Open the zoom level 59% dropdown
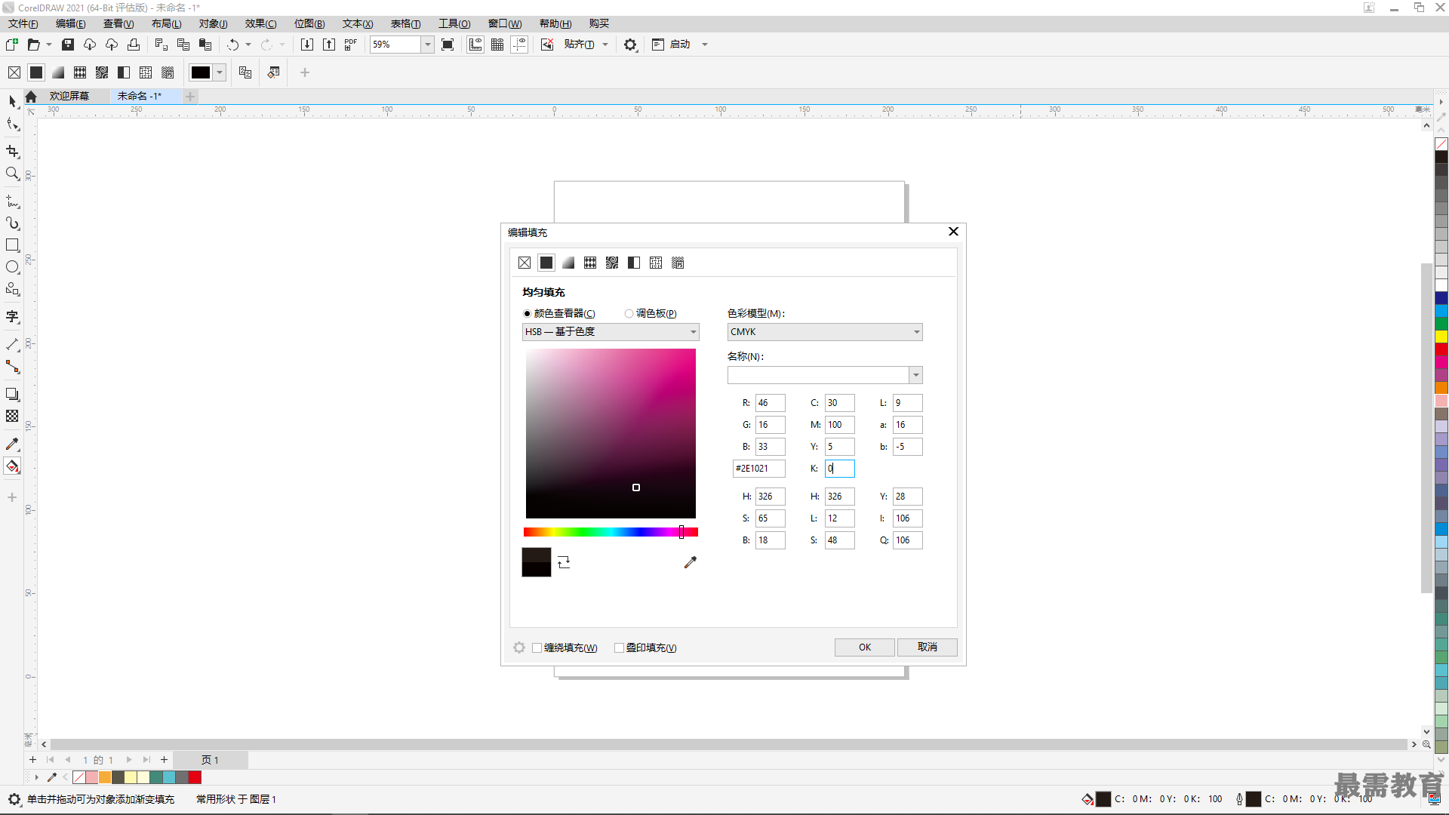 [427, 45]
